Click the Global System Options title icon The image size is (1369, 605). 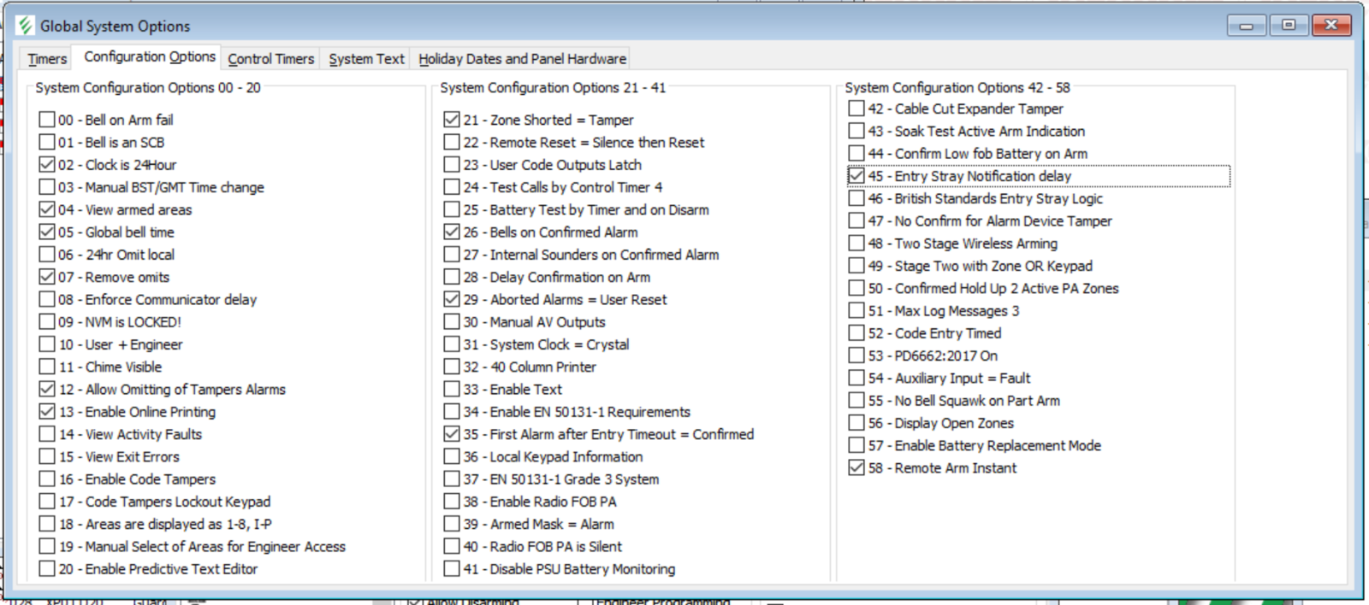pos(25,26)
